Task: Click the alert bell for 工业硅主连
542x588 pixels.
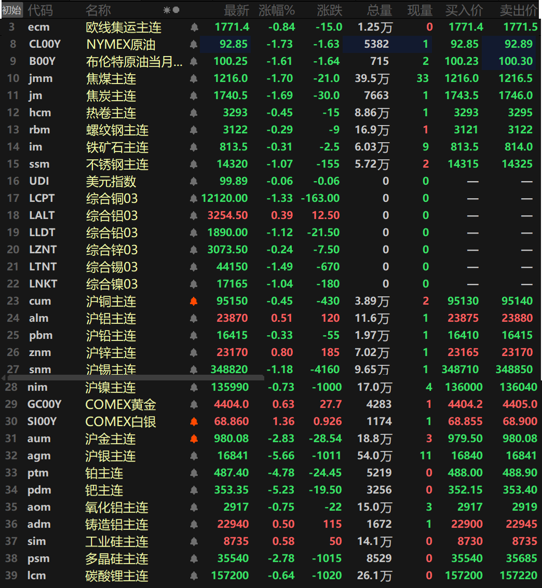Action: pyautogui.click(x=194, y=541)
